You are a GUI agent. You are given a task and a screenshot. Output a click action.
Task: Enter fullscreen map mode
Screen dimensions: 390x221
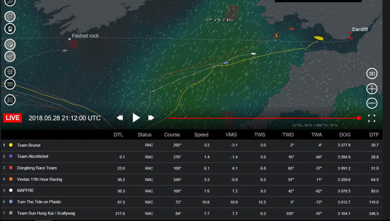pyautogui.click(x=372, y=118)
